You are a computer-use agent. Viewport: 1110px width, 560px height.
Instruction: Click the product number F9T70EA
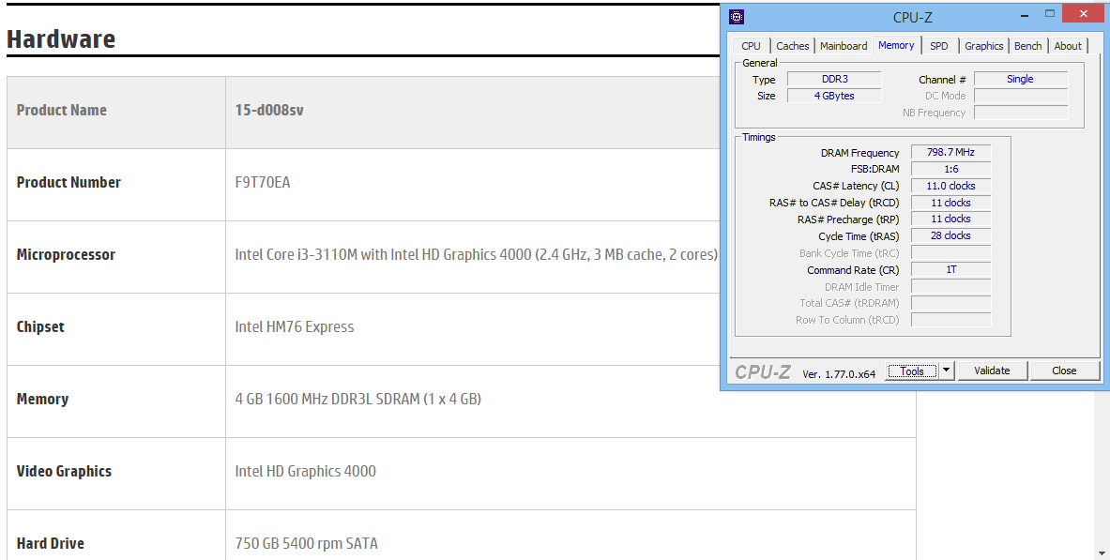click(263, 183)
